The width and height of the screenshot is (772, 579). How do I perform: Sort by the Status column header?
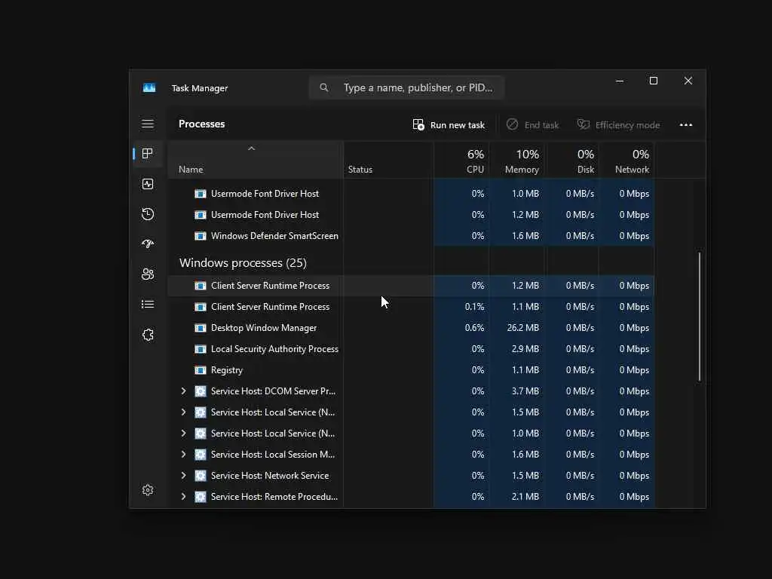click(x=388, y=160)
